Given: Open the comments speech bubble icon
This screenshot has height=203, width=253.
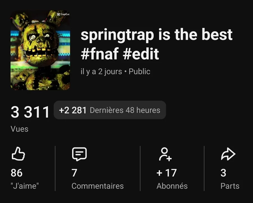Looking at the screenshot, I should point(79,154).
